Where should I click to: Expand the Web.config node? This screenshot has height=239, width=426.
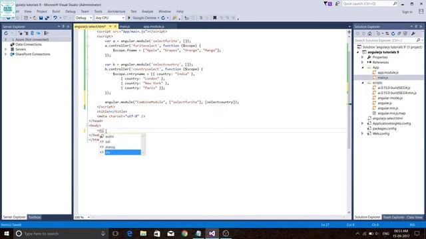click(x=362, y=133)
